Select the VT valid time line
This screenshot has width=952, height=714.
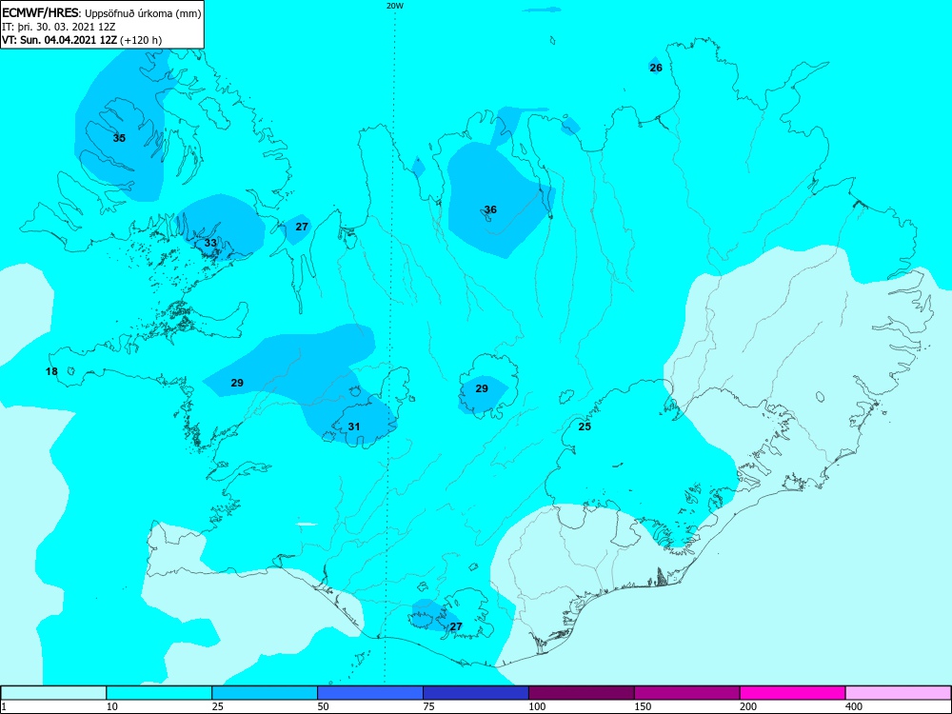click(82, 40)
